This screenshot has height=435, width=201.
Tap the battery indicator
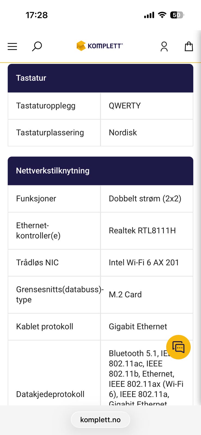[177, 15]
